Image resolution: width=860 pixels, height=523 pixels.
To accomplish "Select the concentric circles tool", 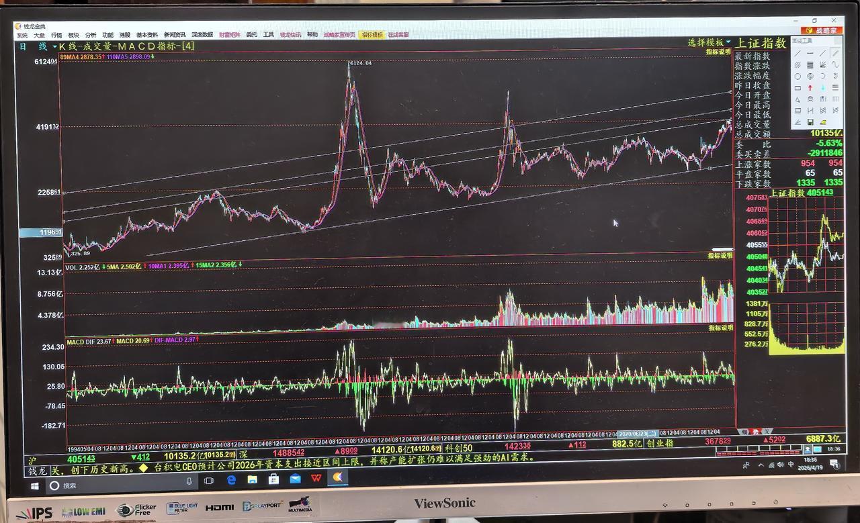I will click(x=810, y=77).
